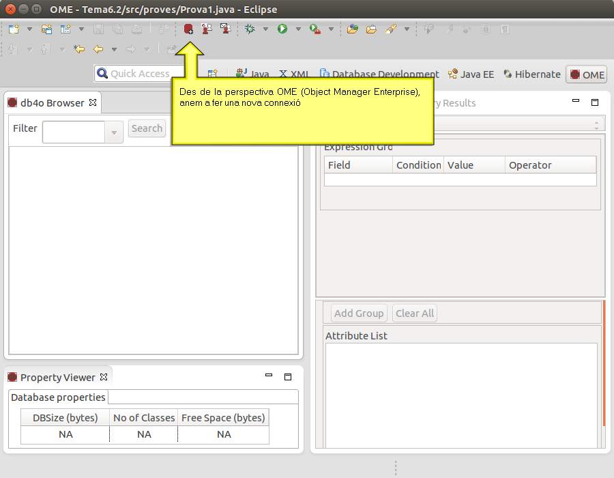
Task: Switch to the Hibernate perspective
Action: pos(532,74)
